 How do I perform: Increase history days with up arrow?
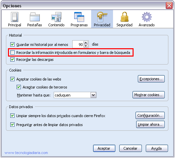pyautogui.click(x=86, y=43)
